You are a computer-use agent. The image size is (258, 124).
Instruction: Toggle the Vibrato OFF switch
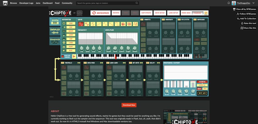tap(142, 20)
